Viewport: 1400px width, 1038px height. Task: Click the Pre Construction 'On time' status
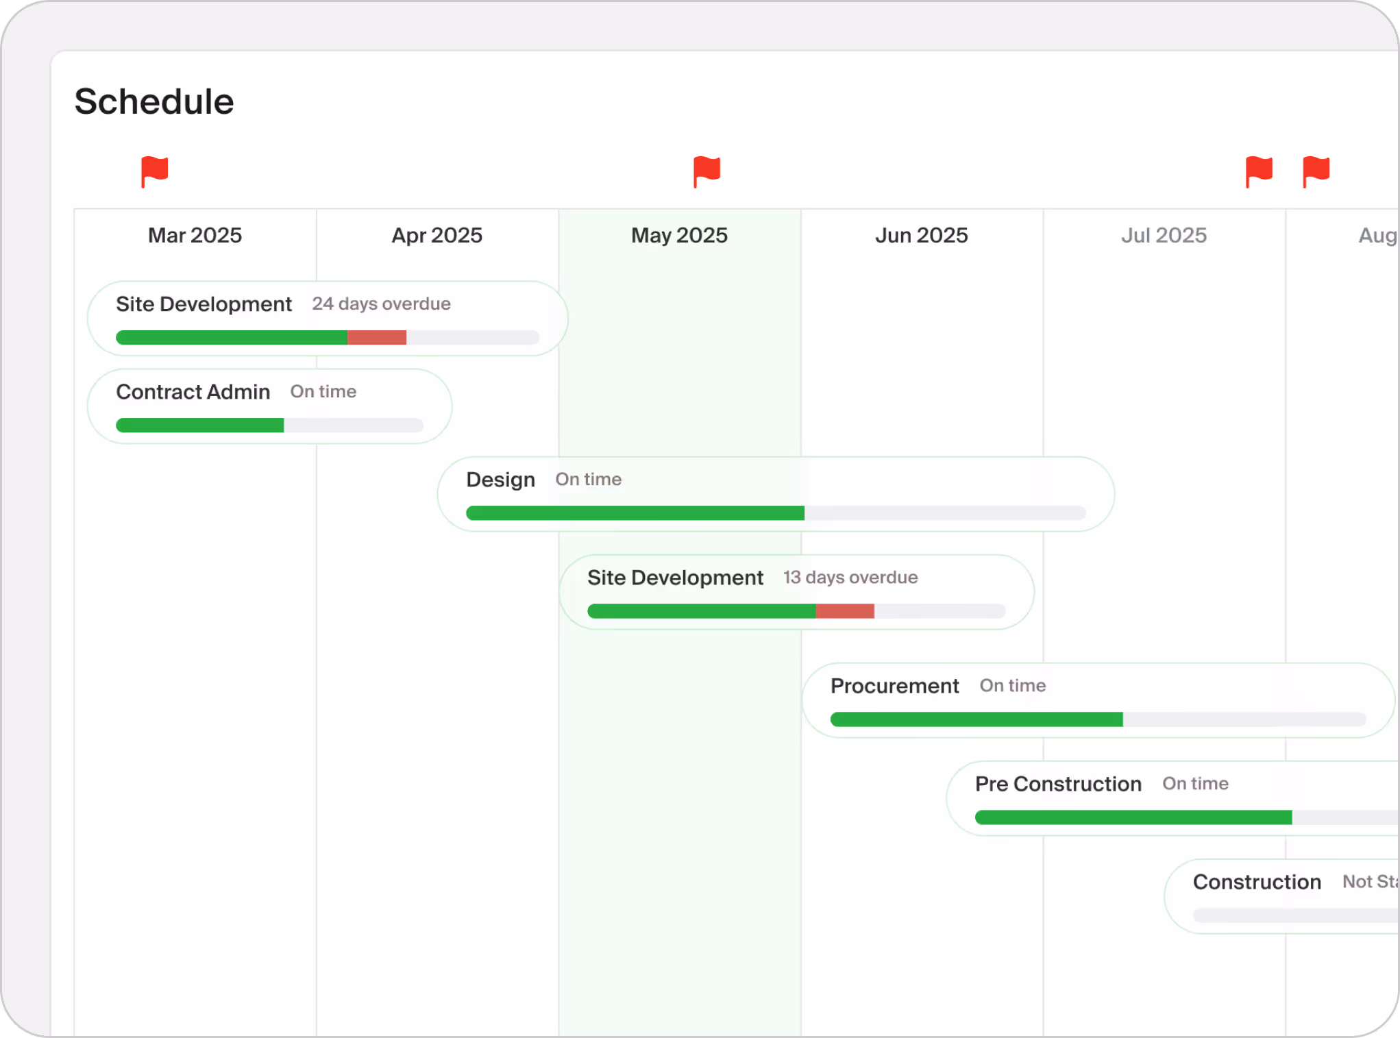coord(1196,783)
